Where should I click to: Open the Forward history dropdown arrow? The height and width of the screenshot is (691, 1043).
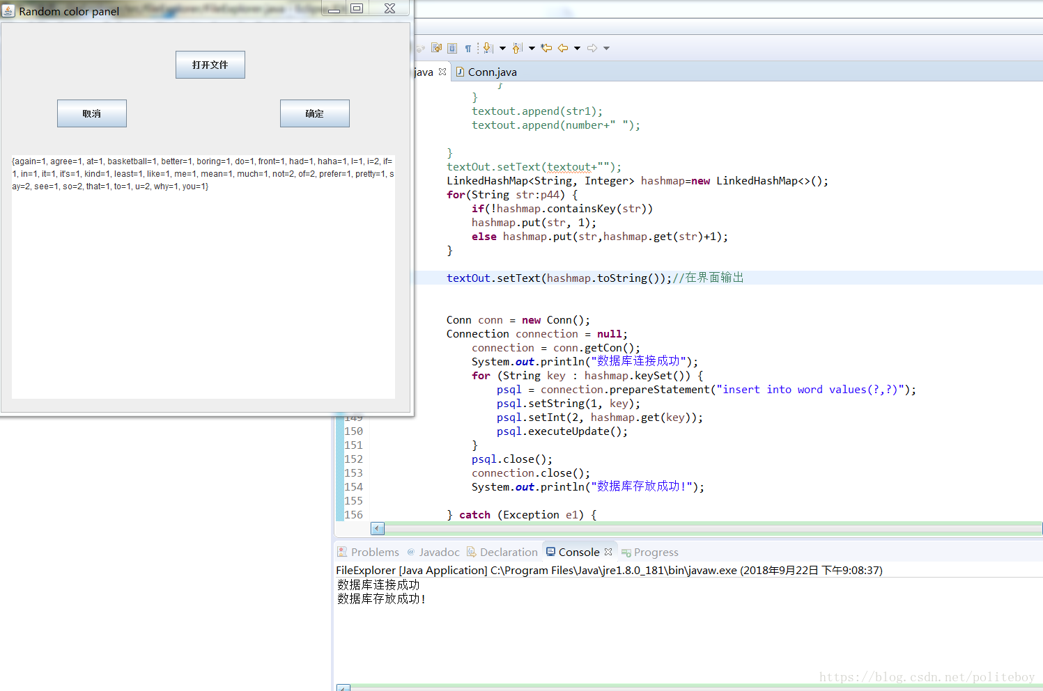tap(606, 48)
